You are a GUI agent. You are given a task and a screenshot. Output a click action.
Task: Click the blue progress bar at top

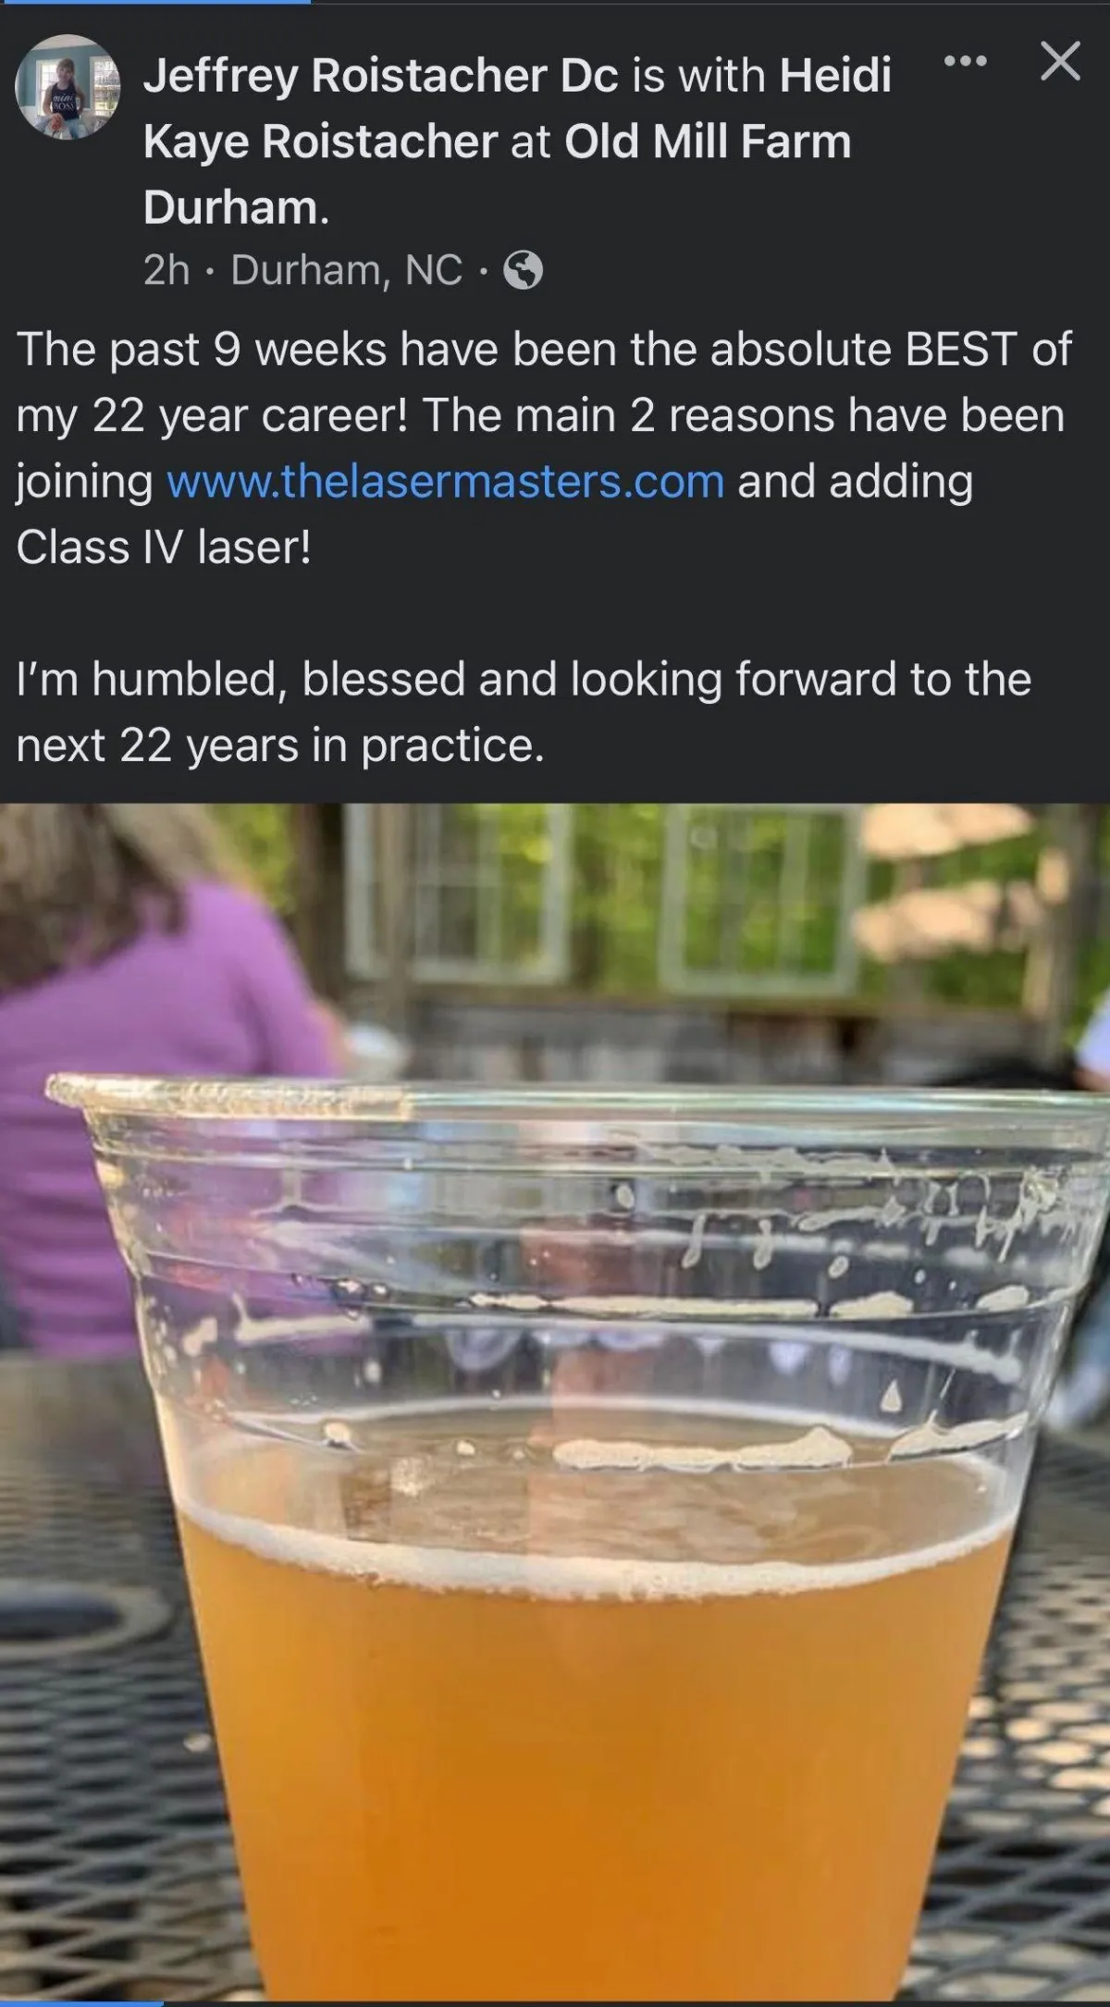(x=155, y=2)
